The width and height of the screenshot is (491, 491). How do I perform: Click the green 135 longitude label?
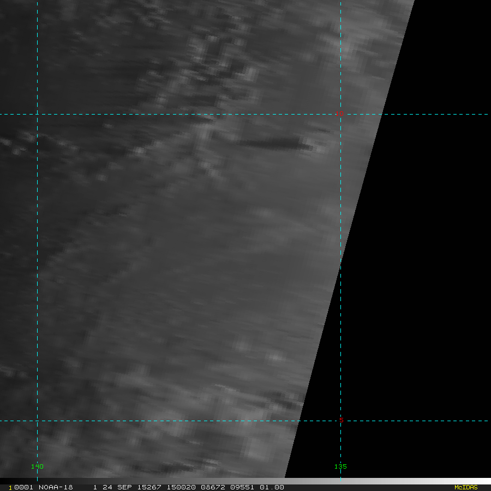click(x=340, y=466)
